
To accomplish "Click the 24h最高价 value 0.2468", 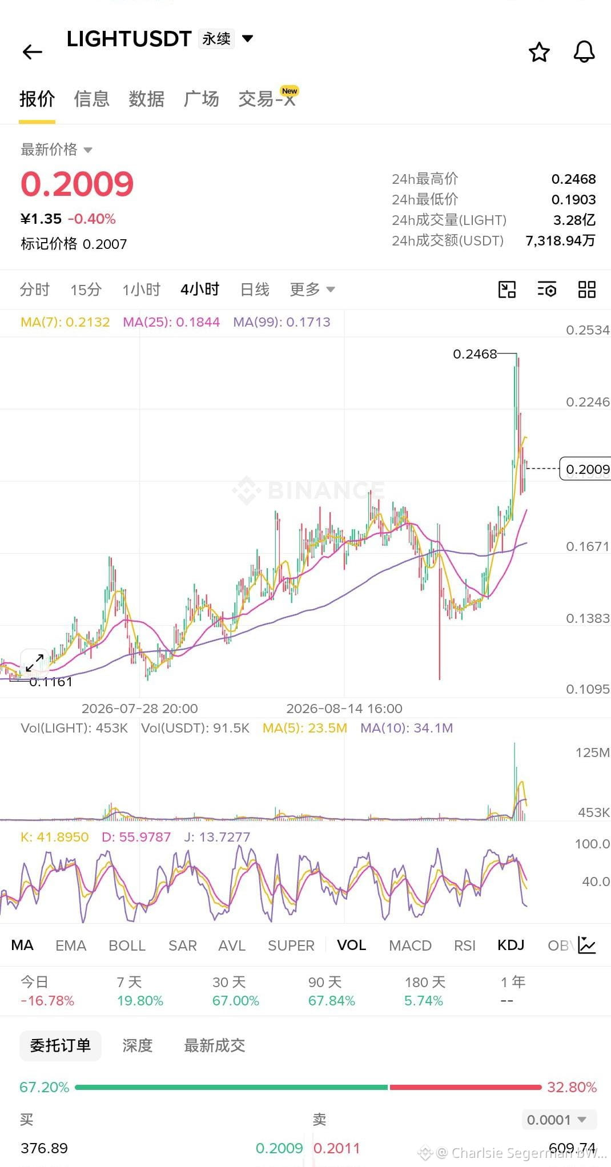I will coord(573,179).
